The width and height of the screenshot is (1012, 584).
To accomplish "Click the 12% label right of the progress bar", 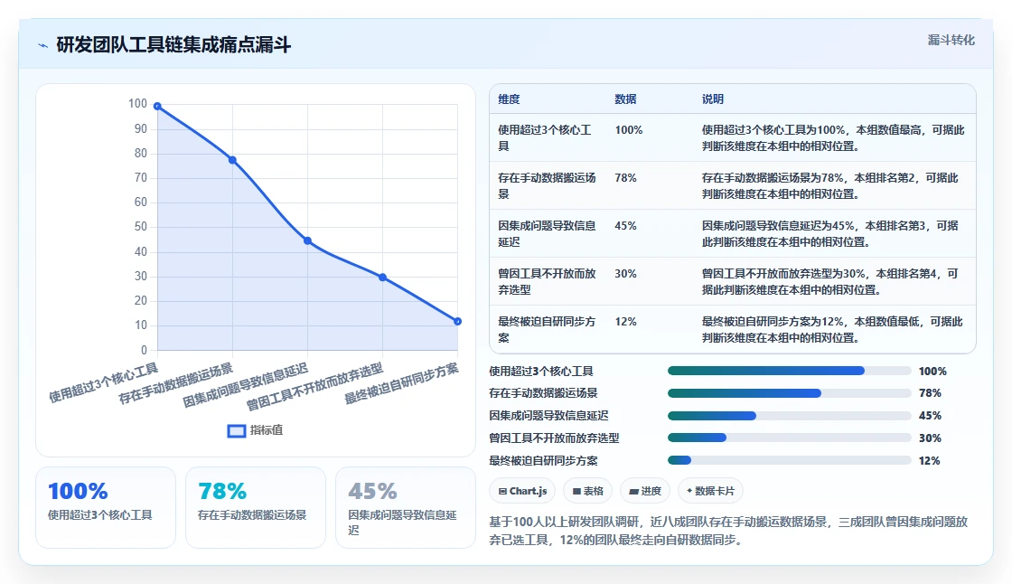I will tap(930, 461).
